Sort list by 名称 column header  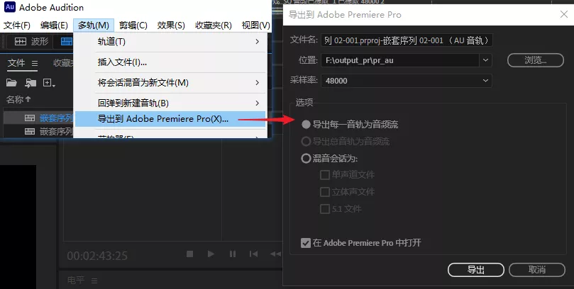pos(18,99)
